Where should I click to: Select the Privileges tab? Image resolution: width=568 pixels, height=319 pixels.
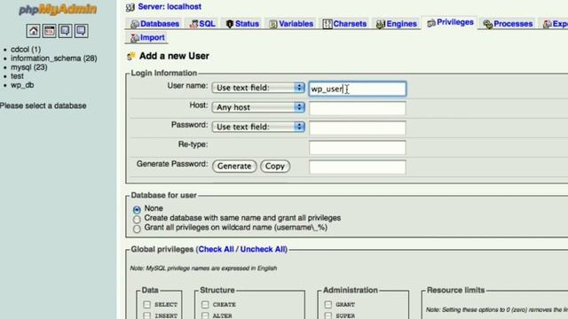[450, 22]
